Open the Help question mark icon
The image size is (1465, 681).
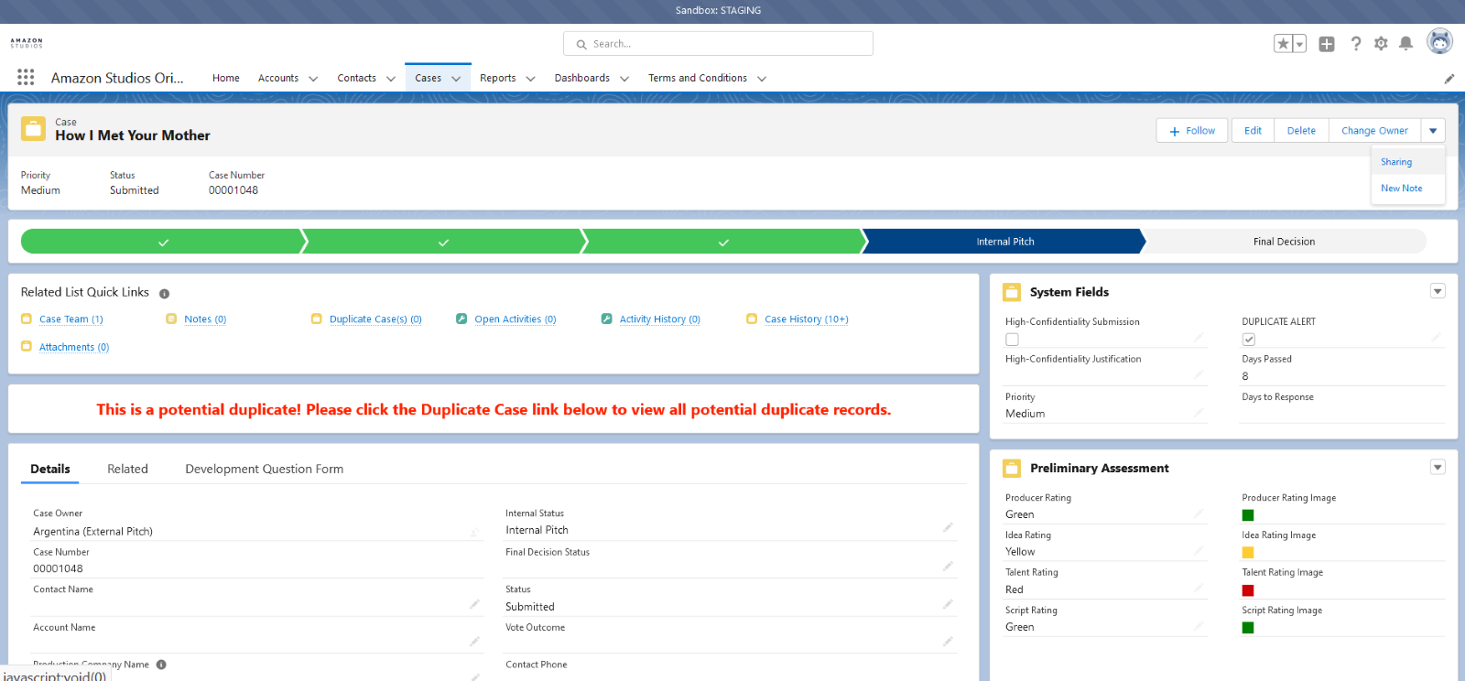(1356, 44)
